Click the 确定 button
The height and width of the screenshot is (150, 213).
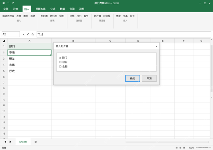pos(133,78)
